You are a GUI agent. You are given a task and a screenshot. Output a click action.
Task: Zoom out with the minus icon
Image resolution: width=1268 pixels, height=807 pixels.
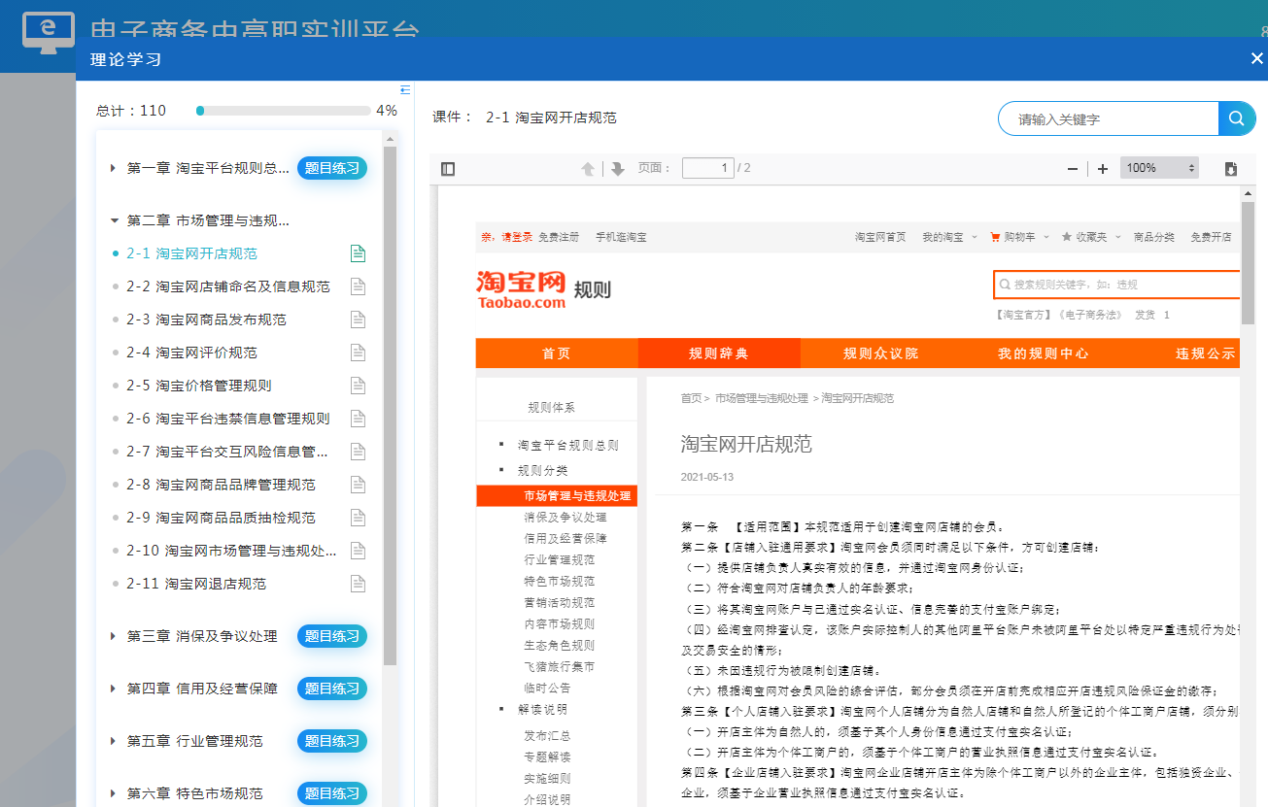tap(1073, 169)
